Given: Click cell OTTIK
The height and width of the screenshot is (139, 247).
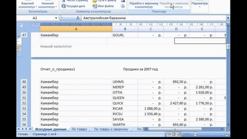Looking at the screenshot, I should 125,92.
